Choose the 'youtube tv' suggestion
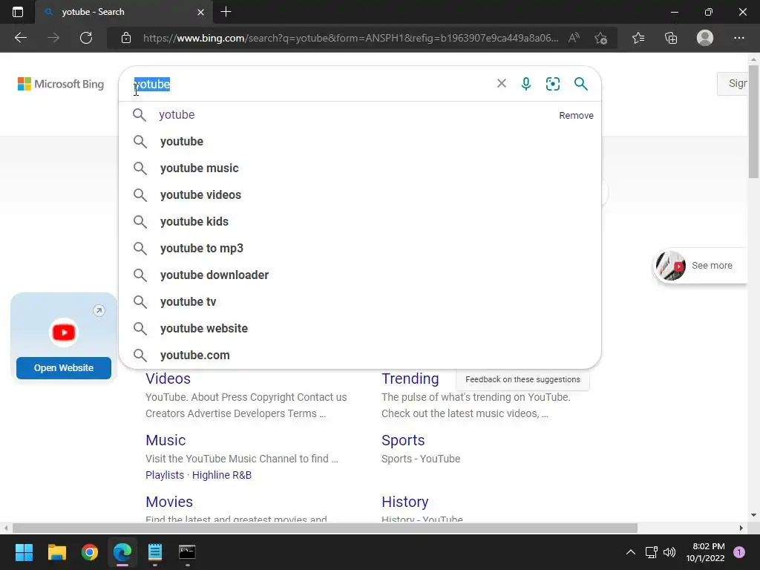The image size is (760, 570). pyautogui.click(x=360, y=301)
